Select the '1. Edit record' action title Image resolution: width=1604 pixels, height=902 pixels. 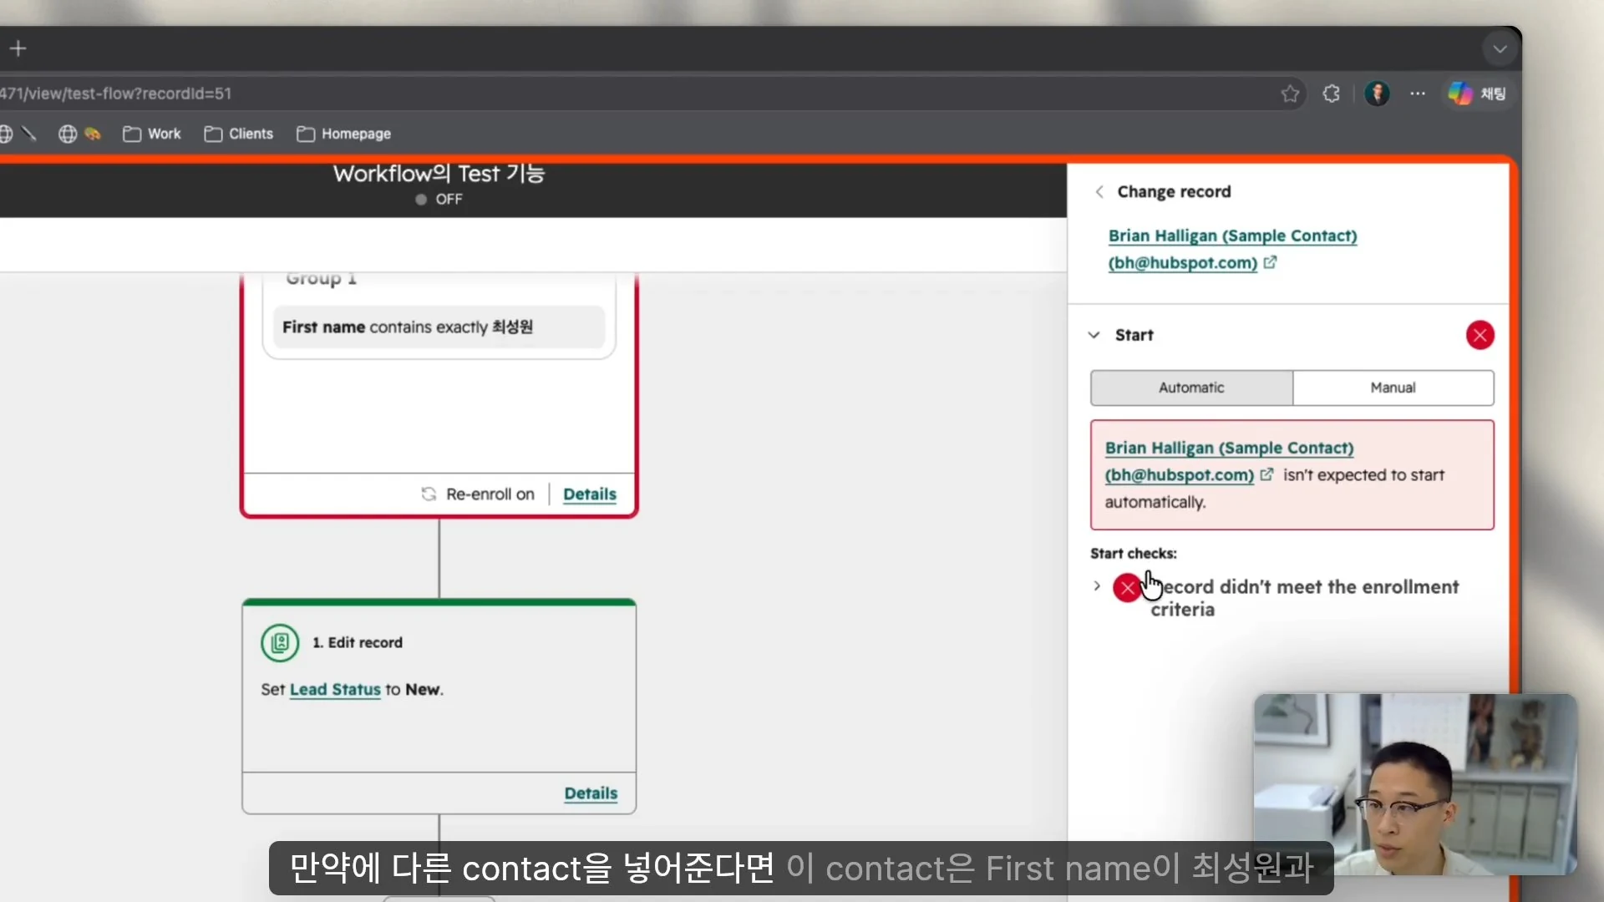point(358,642)
